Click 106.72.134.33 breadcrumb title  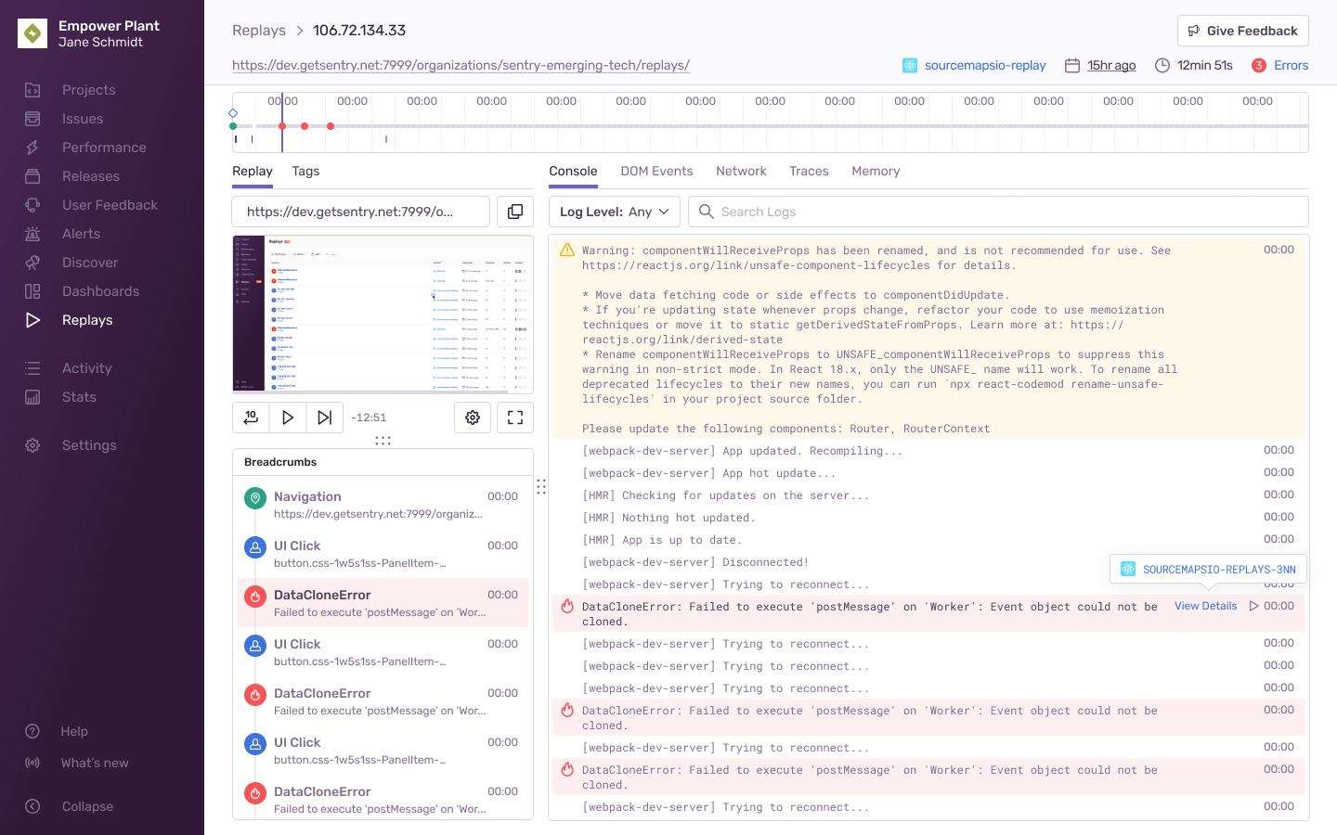click(359, 30)
